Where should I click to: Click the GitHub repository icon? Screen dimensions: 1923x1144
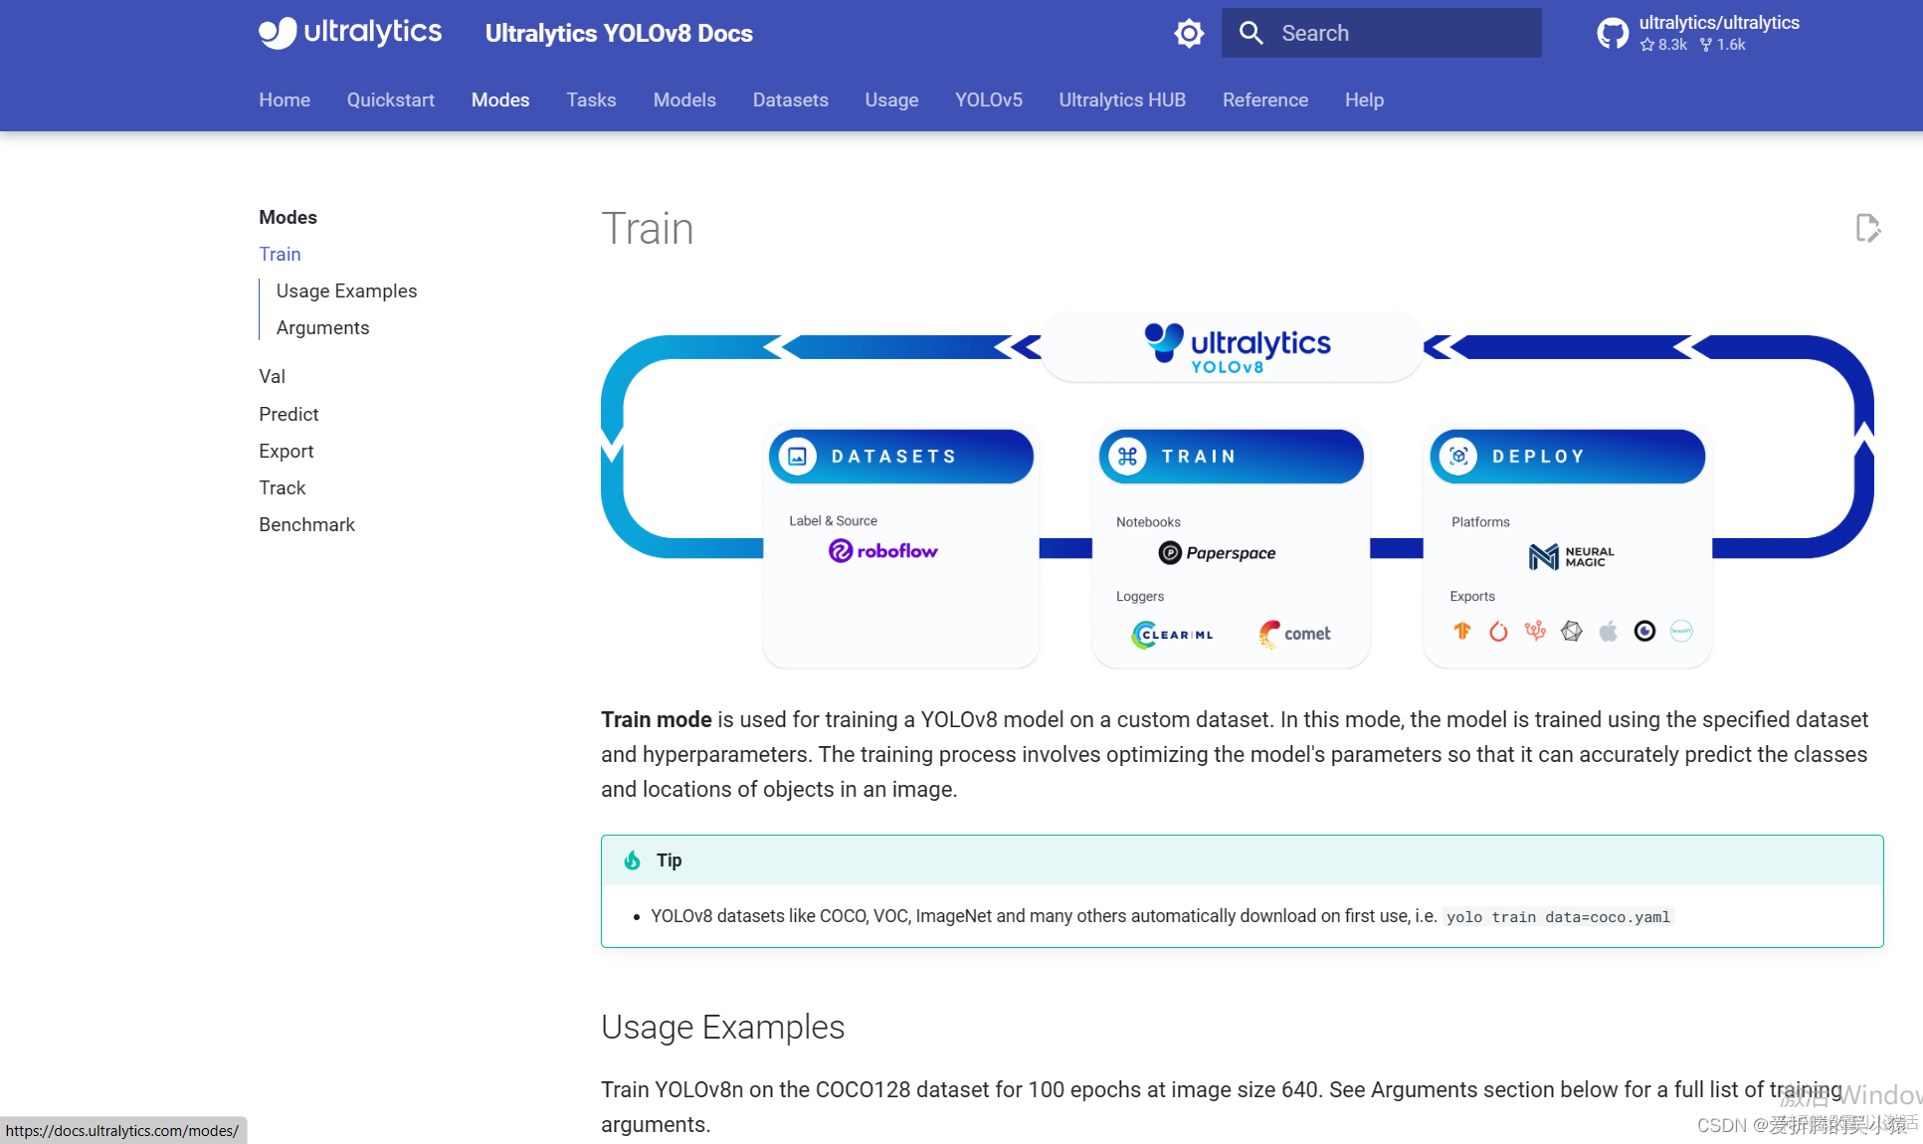click(1612, 33)
